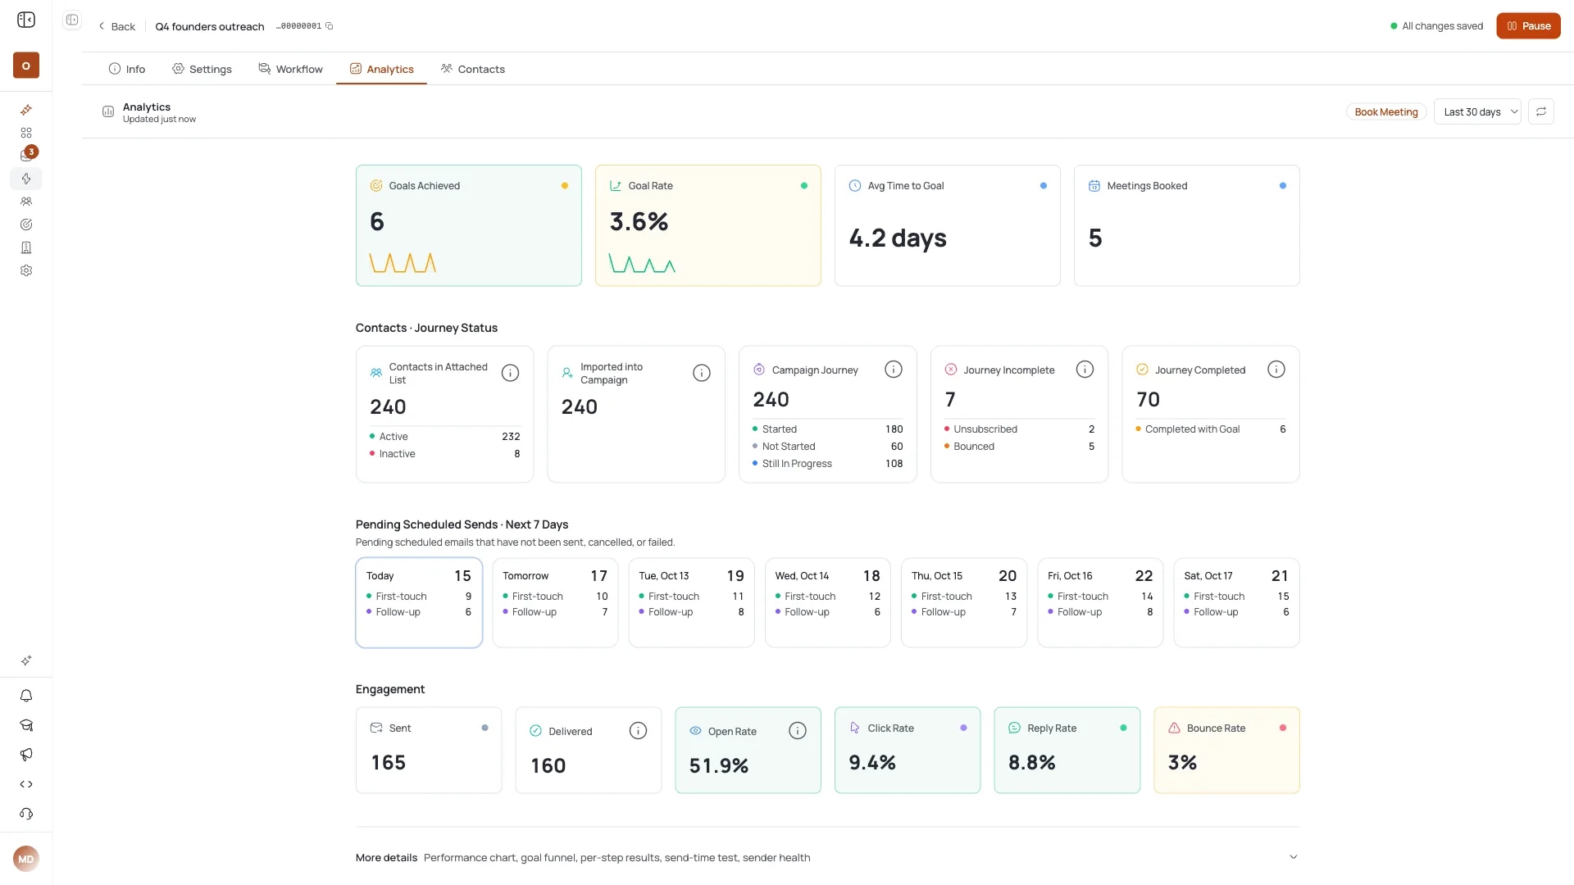This screenshot has height=885, width=1574.
Task: Switch to the Settings tab
Action: coord(202,69)
